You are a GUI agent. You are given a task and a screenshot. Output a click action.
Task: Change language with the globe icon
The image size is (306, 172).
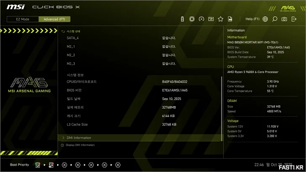(x=265, y=19)
